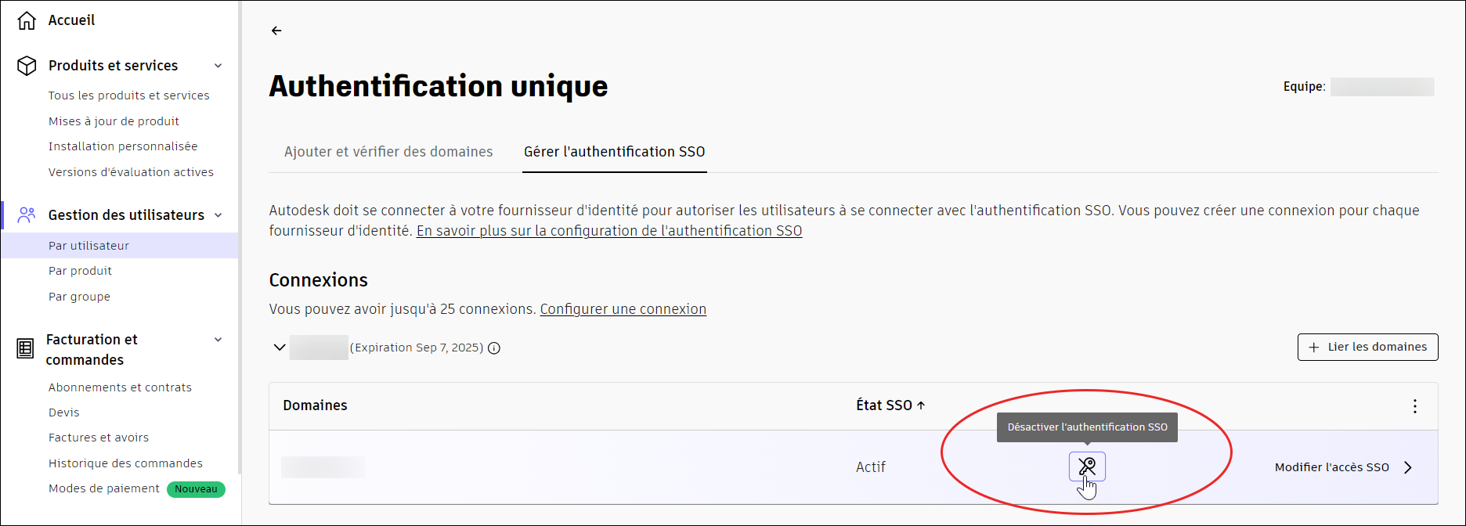The height and width of the screenshot is (526, 1466).
Task: Open Configurer une connexion link
Action: 623,309
